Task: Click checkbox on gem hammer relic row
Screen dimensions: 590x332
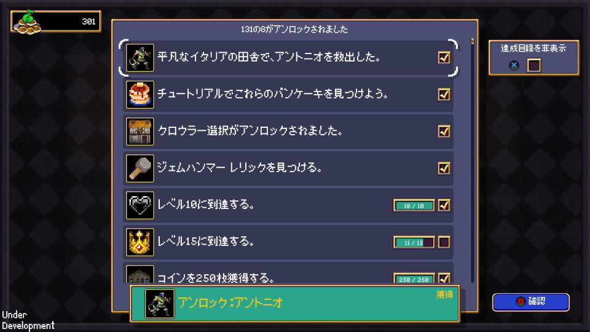Action: point(444,168)
